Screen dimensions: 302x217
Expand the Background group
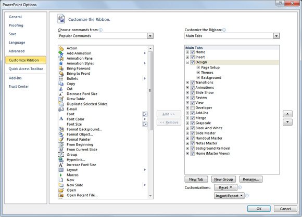point(198,77)
